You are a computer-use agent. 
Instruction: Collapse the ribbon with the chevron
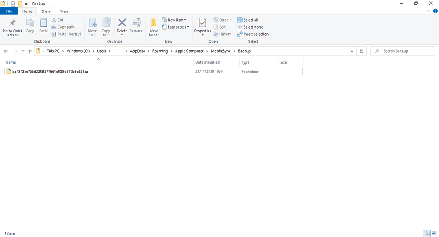pos(428,11)
